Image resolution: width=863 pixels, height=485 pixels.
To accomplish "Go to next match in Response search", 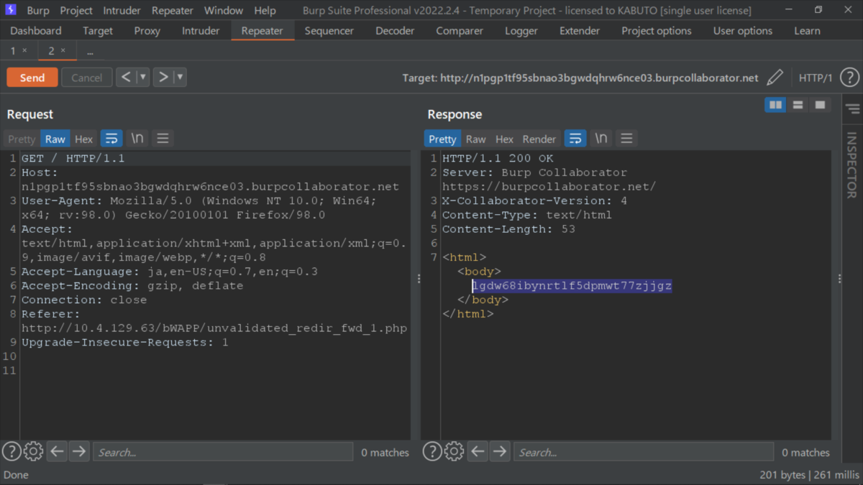I will tap(500, 452).
